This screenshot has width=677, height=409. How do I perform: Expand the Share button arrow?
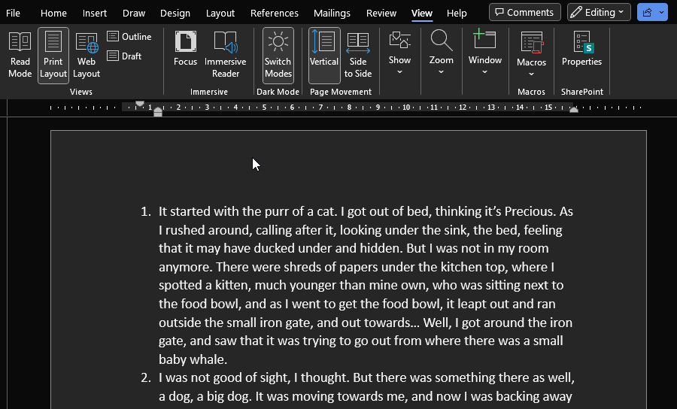pyautogui.click(x=662, y=12)
